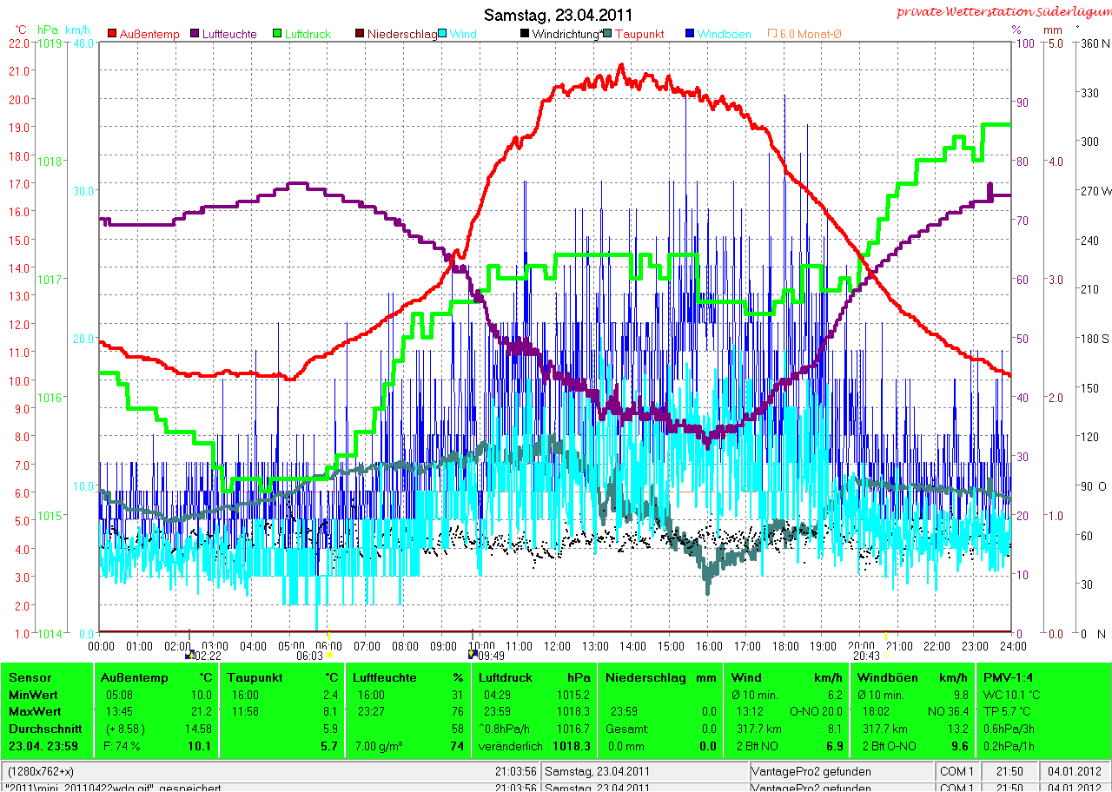Toggle the 6.0 Monat-Ø legend box
The image size is (1112, 792).
pos(771,34)
